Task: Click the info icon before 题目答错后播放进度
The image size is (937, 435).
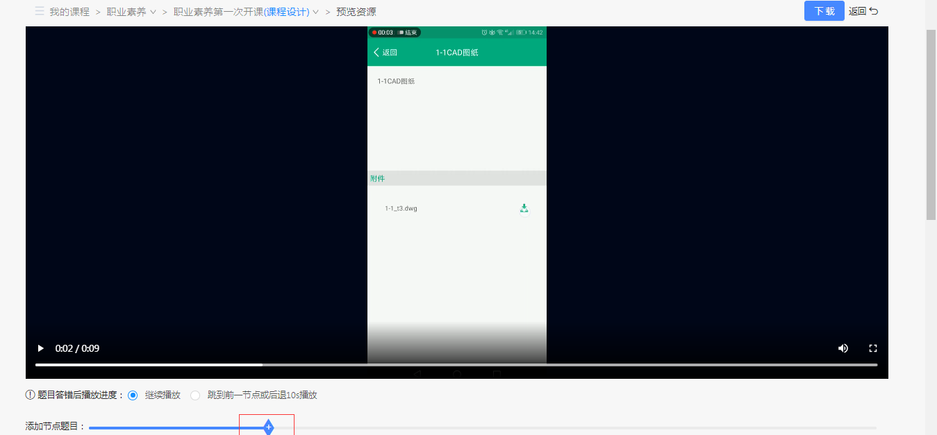Action: pyautogui.click(x=30, y=395)
